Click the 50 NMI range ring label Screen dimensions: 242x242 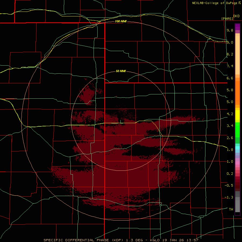point(121,71)
